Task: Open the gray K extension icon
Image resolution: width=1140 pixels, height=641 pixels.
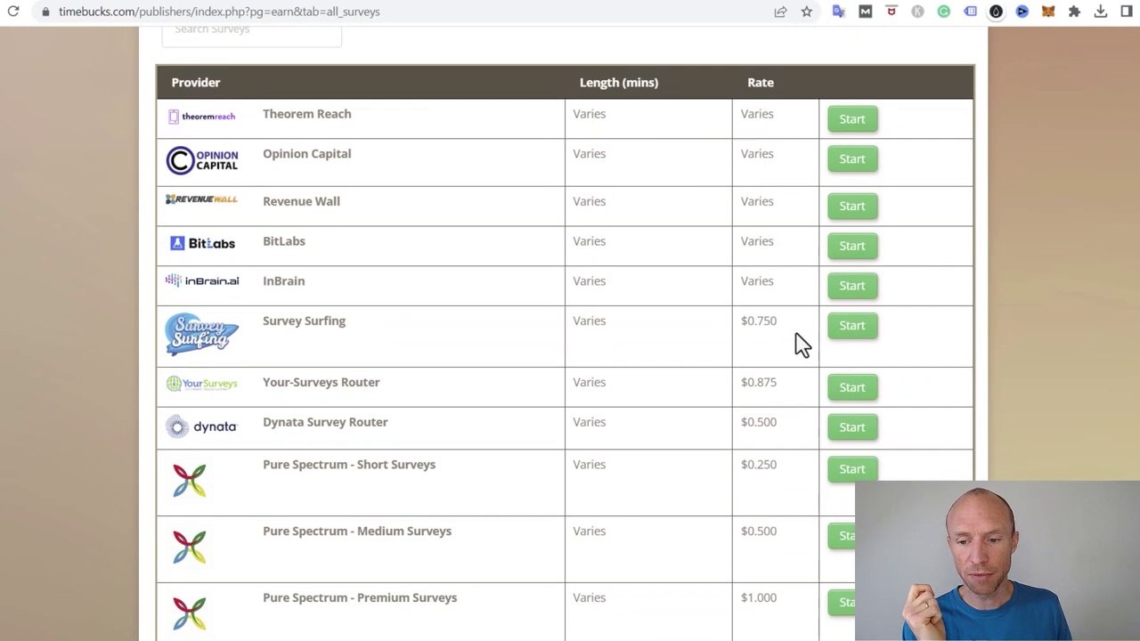Action: tap(917, 12)
